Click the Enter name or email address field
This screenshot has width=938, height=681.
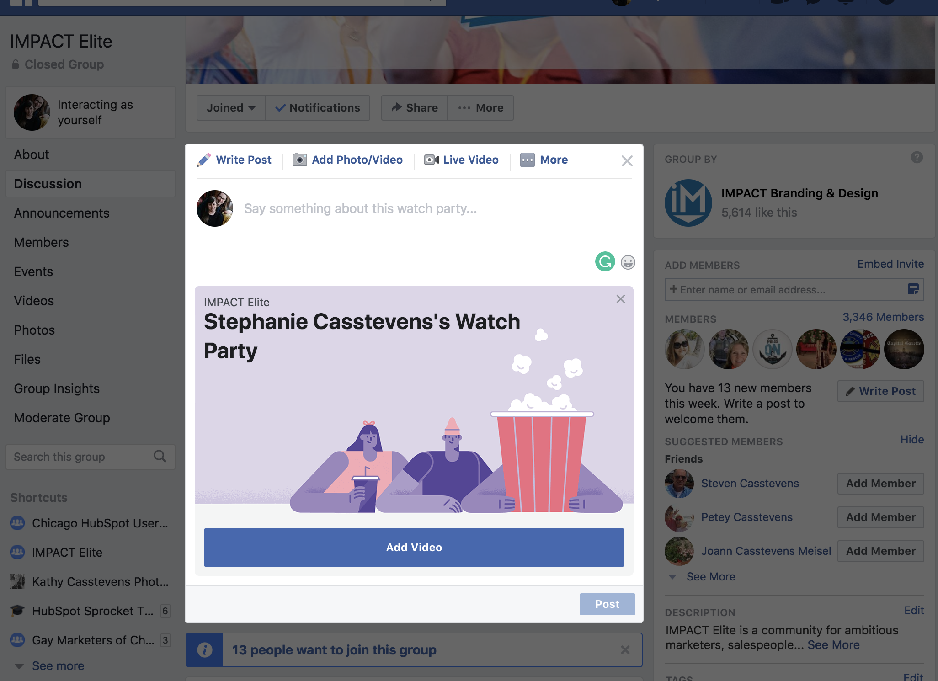(x=794, y=290)
